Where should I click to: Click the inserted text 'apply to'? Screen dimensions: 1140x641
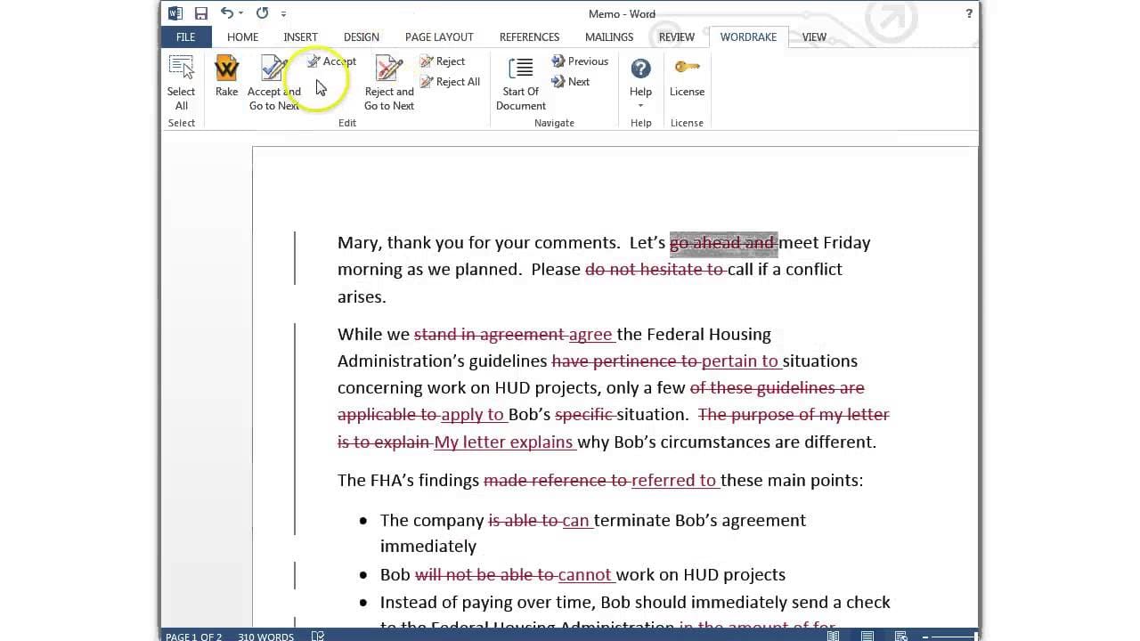473,415
